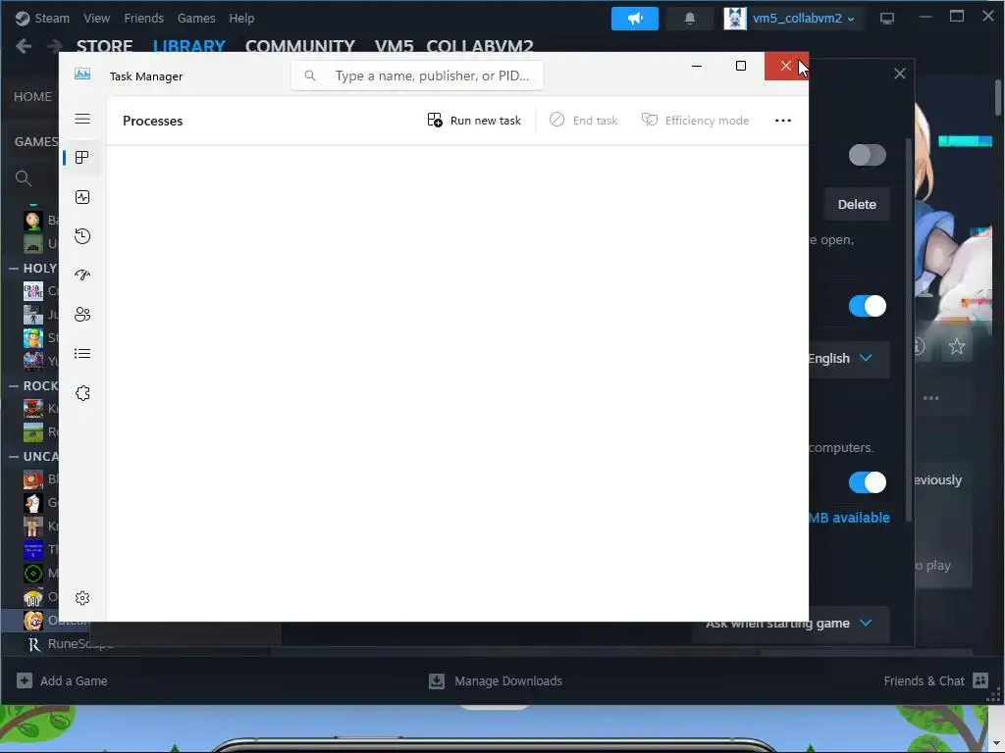This screenshot has height=753, width=1005.
Task: Click Delete button in Steam dialog
Action: pos(857,204)
